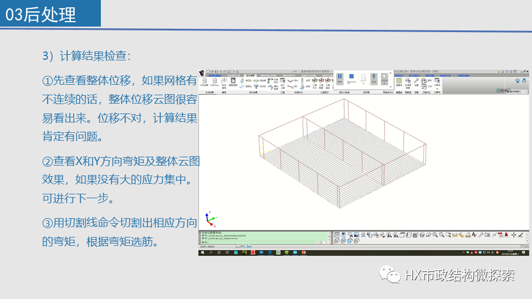Click the taskbar search magnifier

(x=211, y=252)
